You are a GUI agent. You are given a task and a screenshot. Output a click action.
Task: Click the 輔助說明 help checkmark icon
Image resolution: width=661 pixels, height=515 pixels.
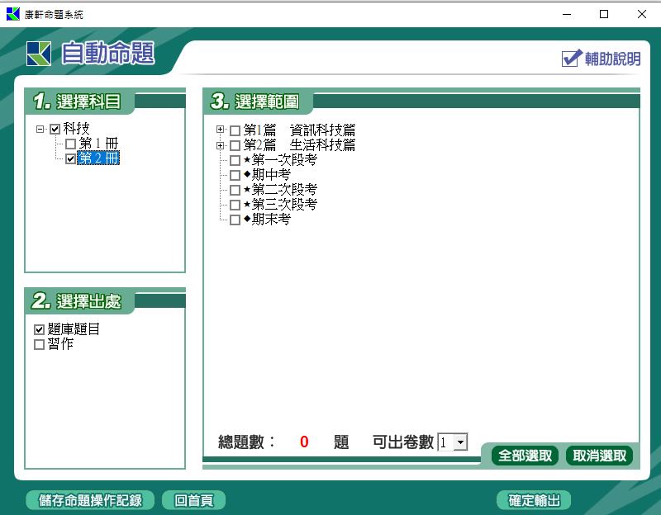tap(571, 59)
